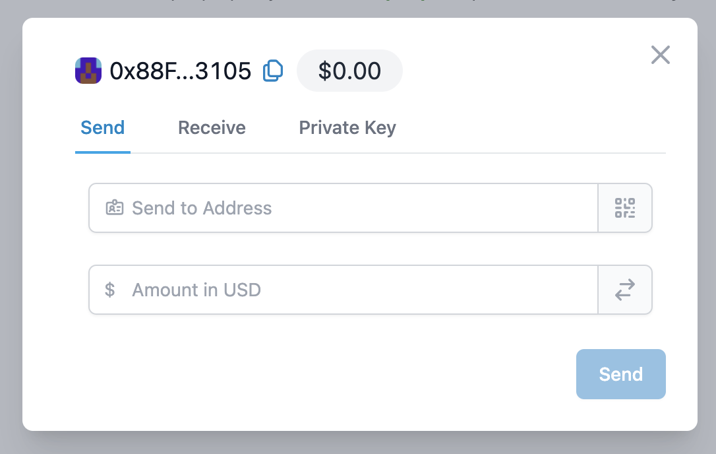Copy the wallet address with the copy icon

pyautogui.click(x=273, y=71)
